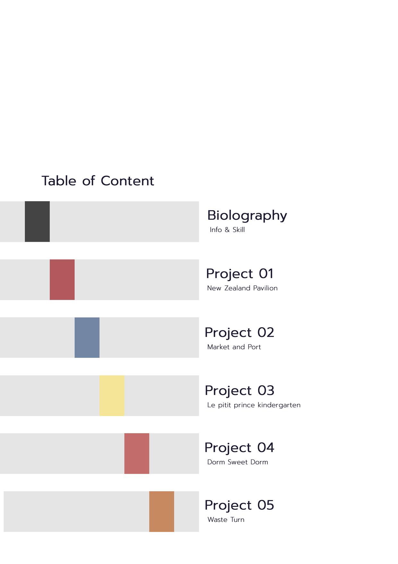The height and width of the screenshot is (564, 398).
Task: Open the Biolography heading
Action: pyautogui.click(x=247, y=216)
